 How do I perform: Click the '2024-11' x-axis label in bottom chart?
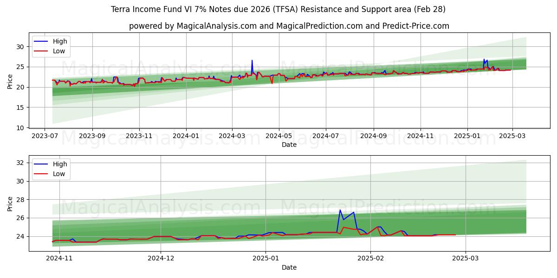click(x=59, y=259)
